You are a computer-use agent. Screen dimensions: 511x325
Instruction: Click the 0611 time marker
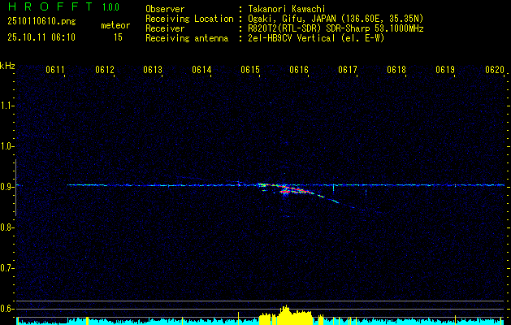tap(55, 70)
